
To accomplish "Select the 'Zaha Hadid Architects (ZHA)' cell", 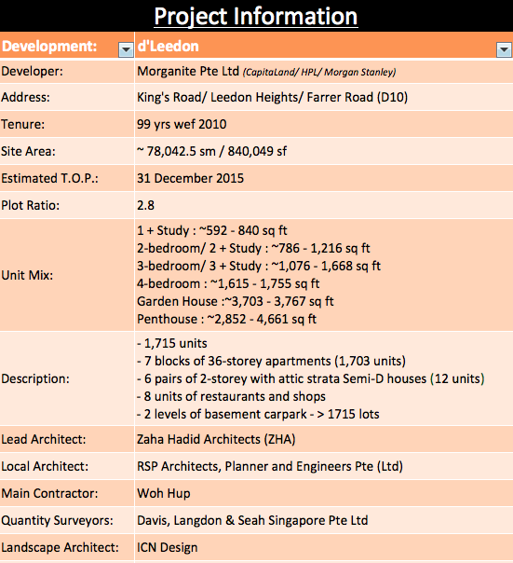I will pyautogui.click(x=324, y=439).
